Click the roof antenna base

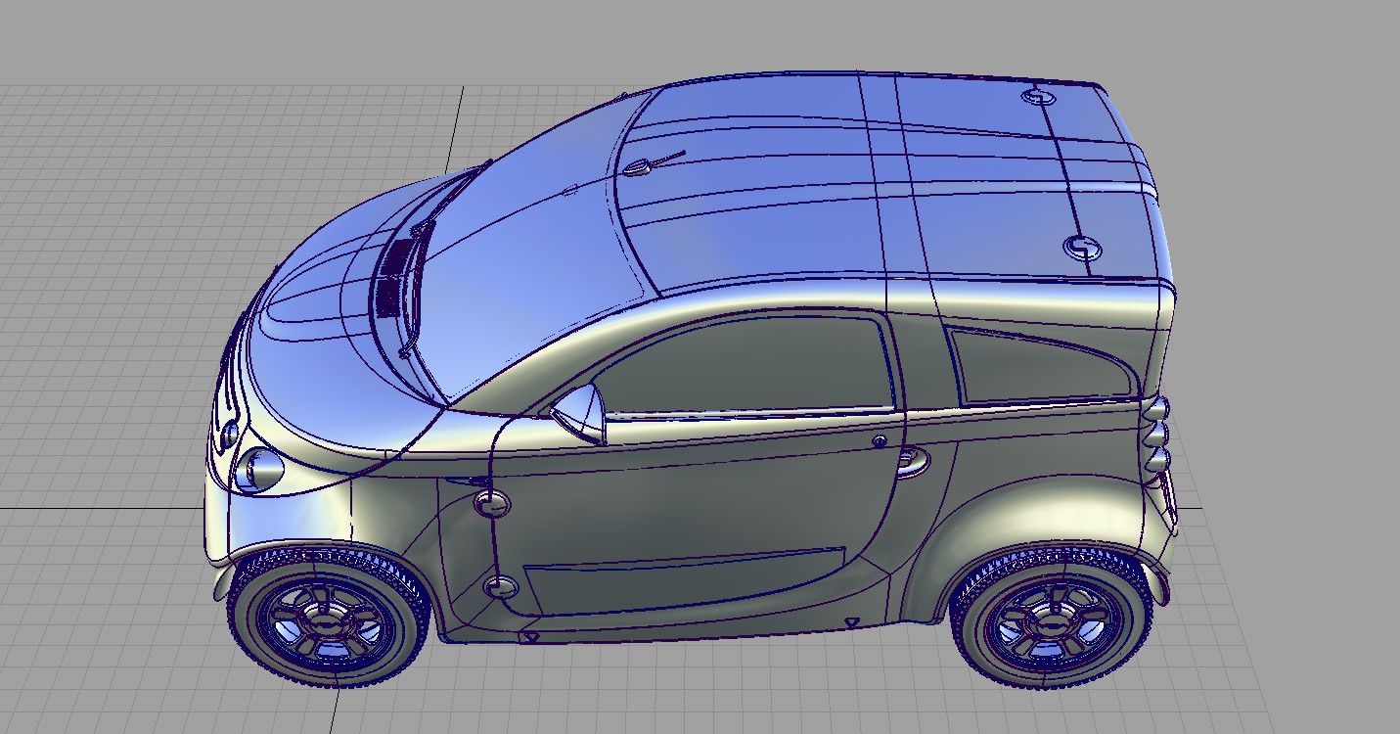pyautogui.click(x=637, y=169)
